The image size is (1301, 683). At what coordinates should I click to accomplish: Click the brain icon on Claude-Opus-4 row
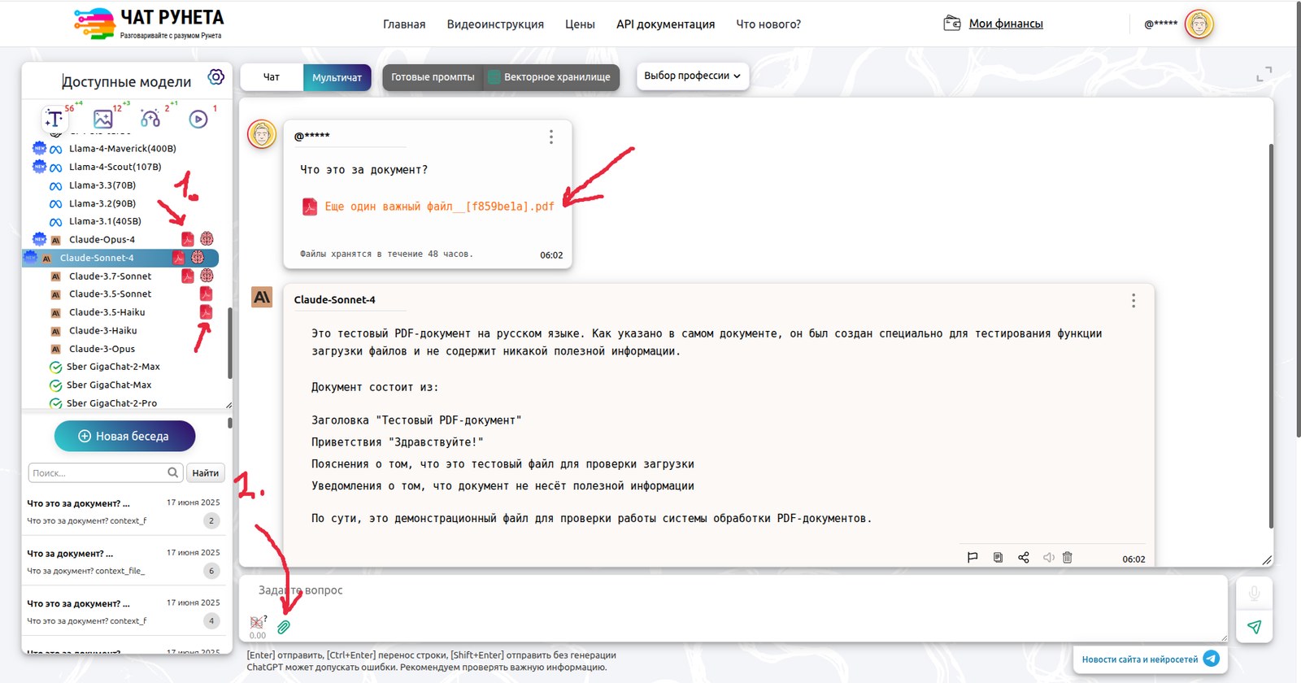(207, 239)
